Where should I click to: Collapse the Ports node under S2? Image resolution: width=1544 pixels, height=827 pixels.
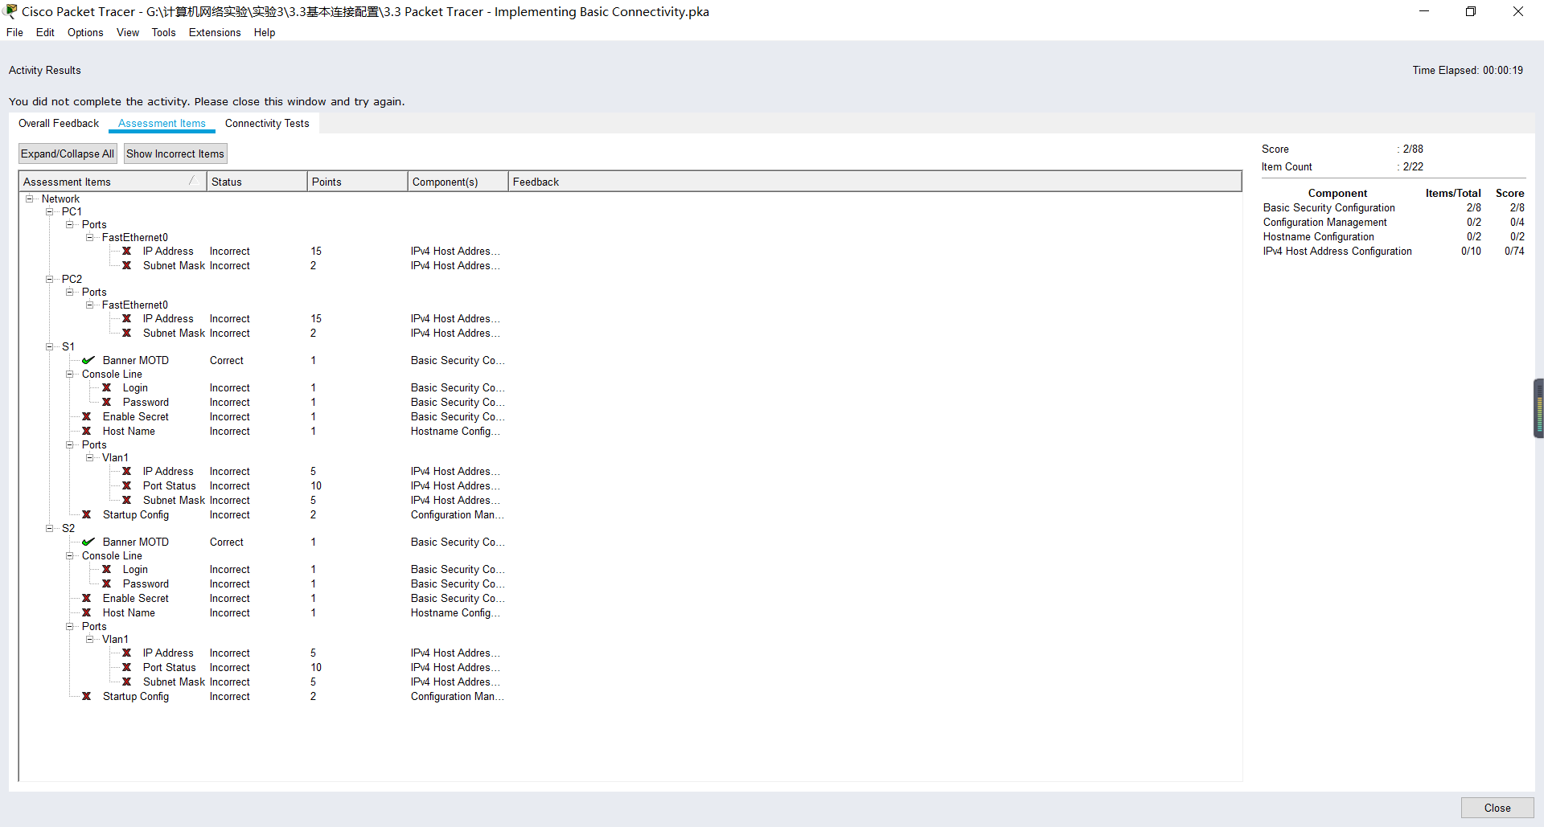[70, 627]
